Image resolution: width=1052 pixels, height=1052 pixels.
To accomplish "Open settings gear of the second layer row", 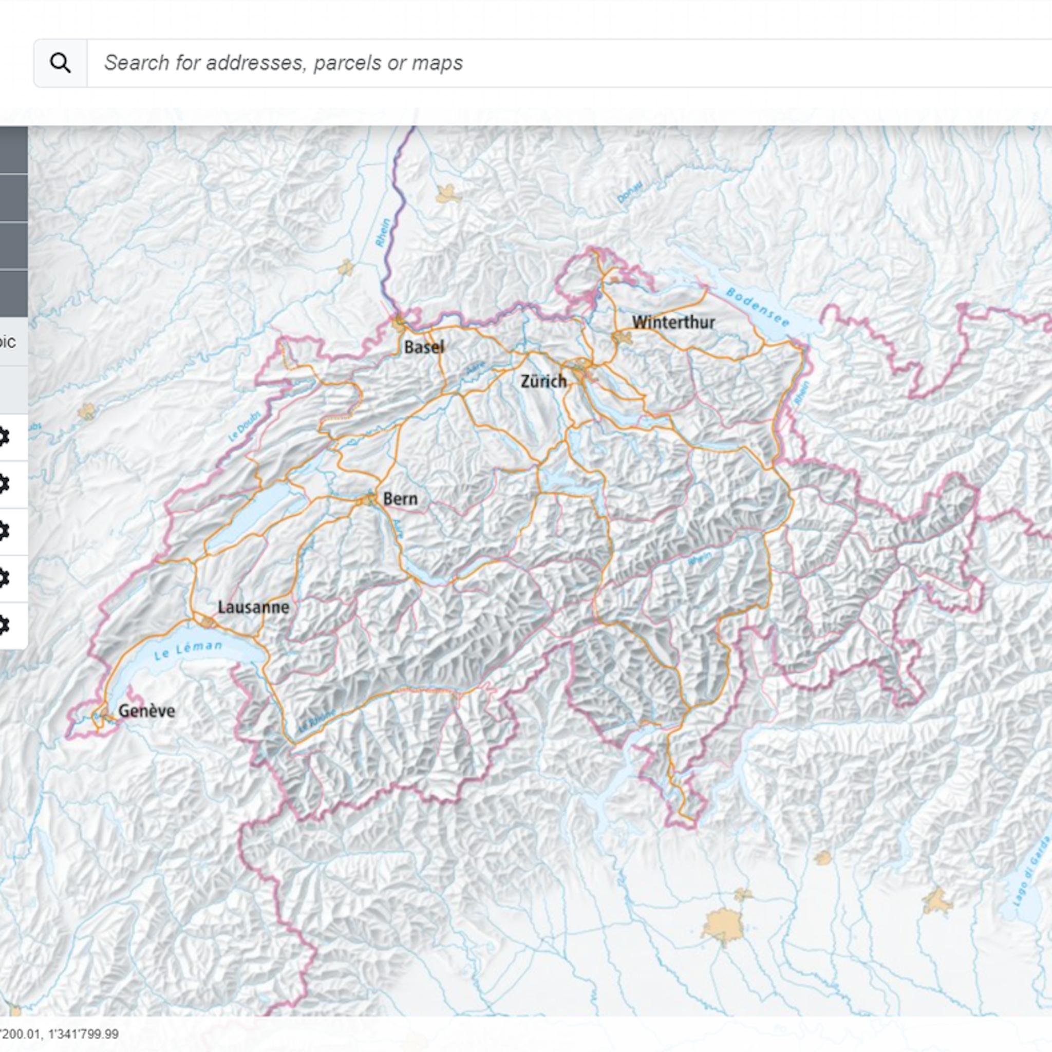I will [x=3, y=484].
